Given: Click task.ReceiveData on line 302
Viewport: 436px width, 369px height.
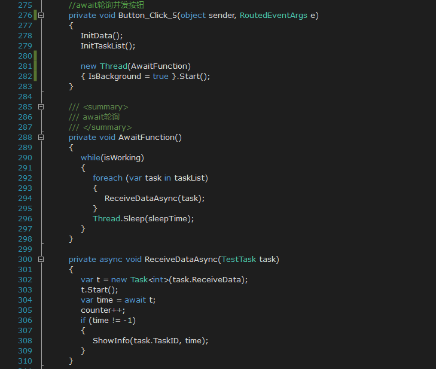Looking at the screenshot, I should (x=206, y=280).
